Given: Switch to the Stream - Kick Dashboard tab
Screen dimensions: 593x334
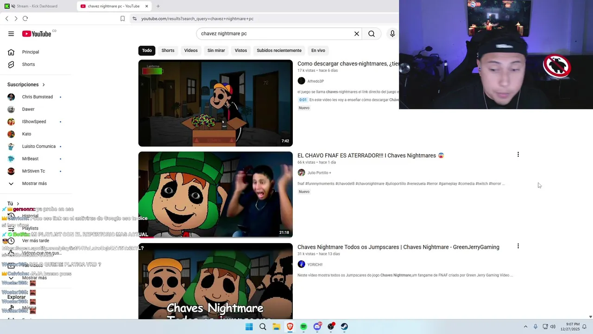Looking at the screenshot, I should click(x=37, y=6).
